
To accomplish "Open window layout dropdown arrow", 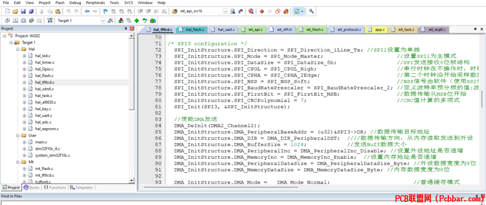I will pyautogui.click(x=302, y=11).
